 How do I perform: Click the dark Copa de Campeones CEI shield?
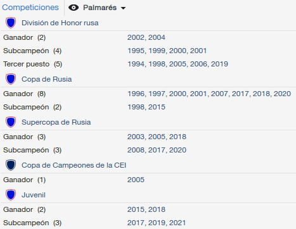click(11, 165)
